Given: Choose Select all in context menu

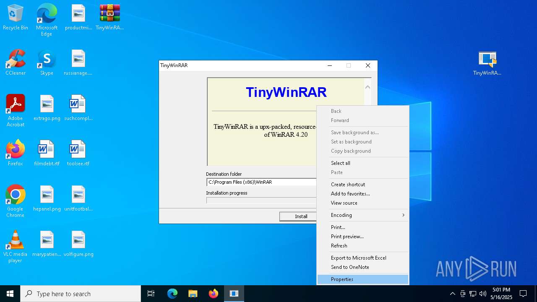Looking at the screenshot, I should click(363, 163).
